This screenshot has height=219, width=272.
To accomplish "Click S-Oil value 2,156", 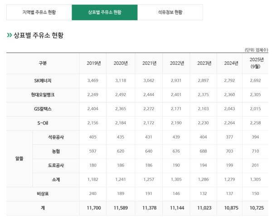I will (x=93, y=123).
